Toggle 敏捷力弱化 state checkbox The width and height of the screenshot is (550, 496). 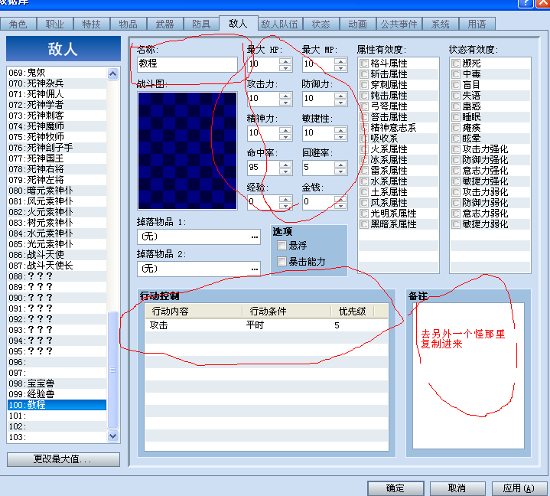456,224
